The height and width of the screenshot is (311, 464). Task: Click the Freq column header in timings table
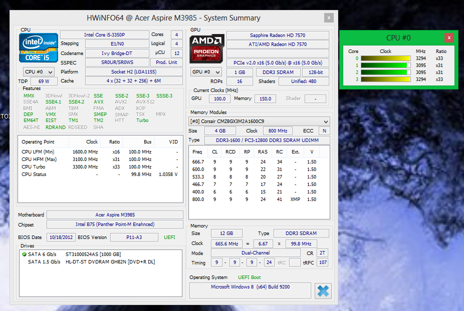(197, 152)
